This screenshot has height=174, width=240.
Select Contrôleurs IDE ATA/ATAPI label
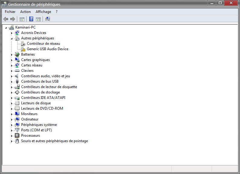43,97
